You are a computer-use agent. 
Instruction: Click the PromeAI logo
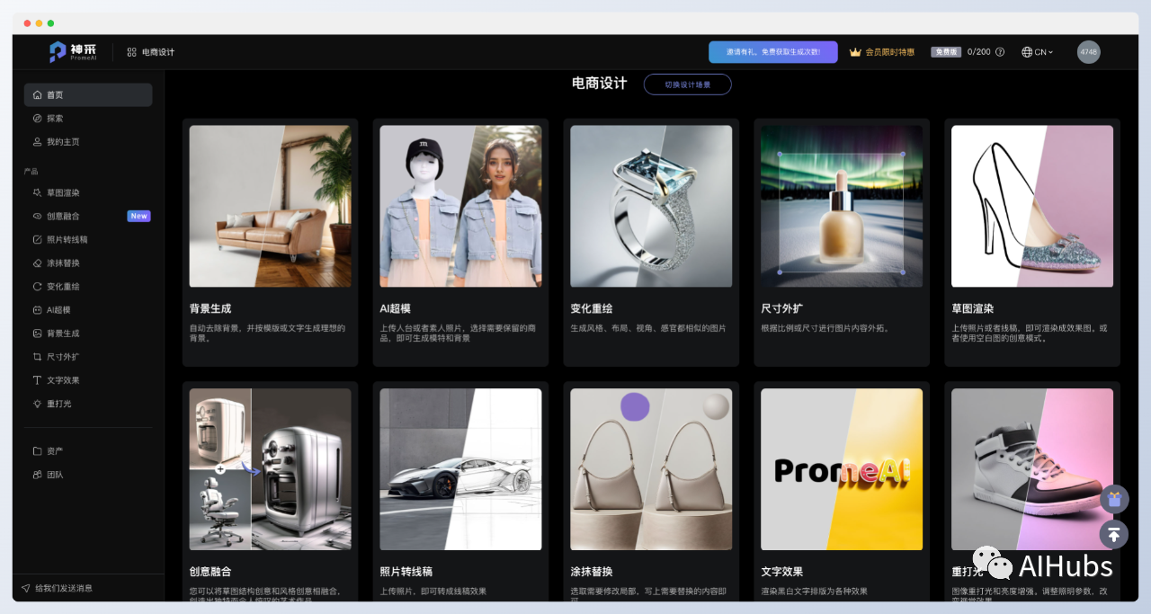[72, 52]
